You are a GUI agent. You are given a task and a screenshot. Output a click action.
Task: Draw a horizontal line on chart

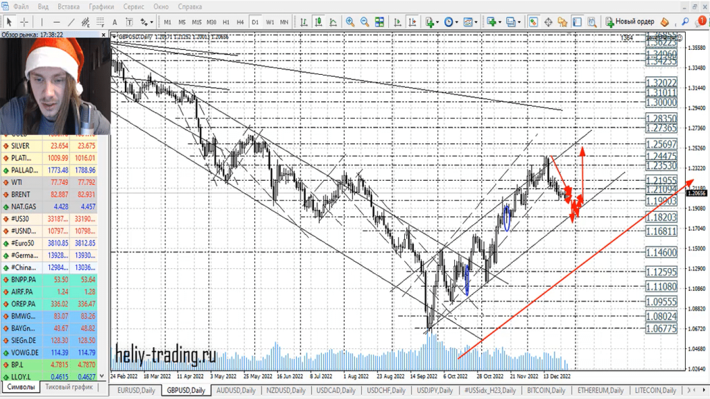click(x=55, y=21)
